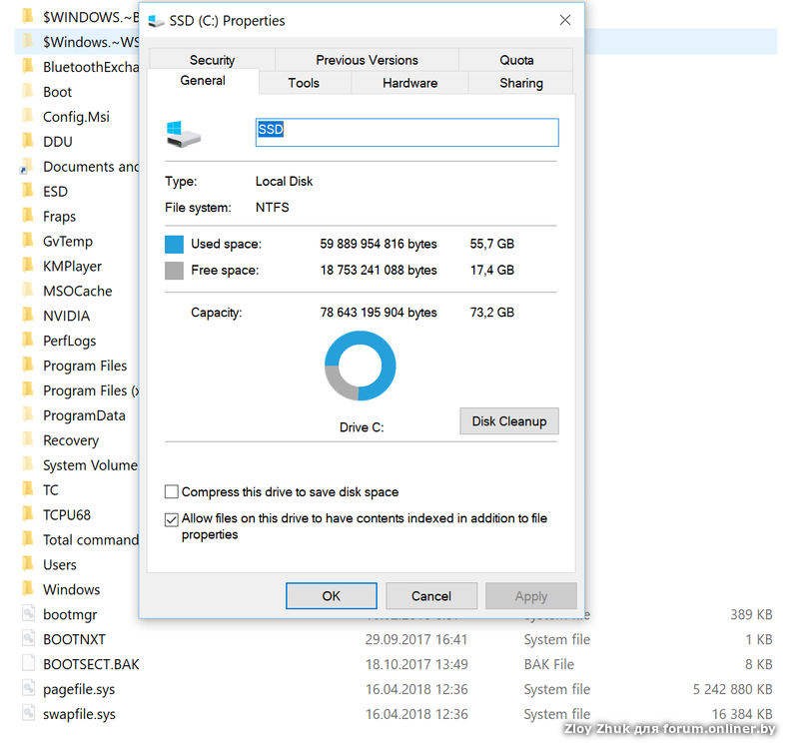The height and width of the screenshot is (752, 799).
Task: Open the Tools tab
Action: click(304, 83)
